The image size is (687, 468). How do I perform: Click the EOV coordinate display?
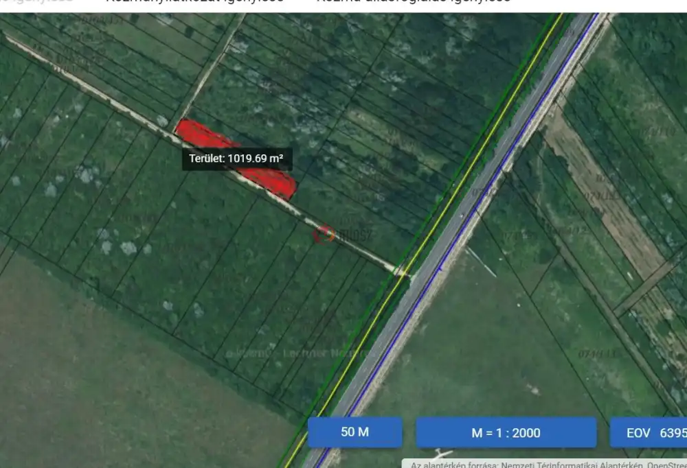click(649, 432)
